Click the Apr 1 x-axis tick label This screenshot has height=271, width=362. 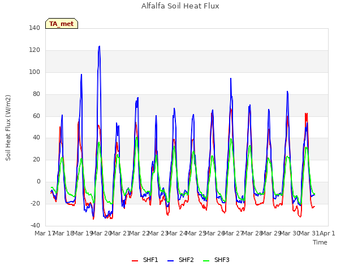tap(327, 233)
